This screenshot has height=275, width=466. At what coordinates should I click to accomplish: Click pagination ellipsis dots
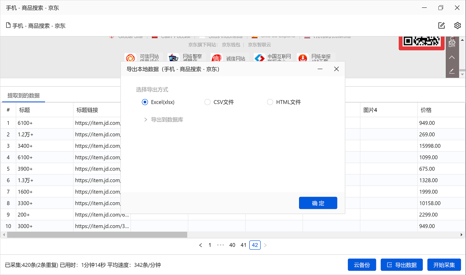221,245
